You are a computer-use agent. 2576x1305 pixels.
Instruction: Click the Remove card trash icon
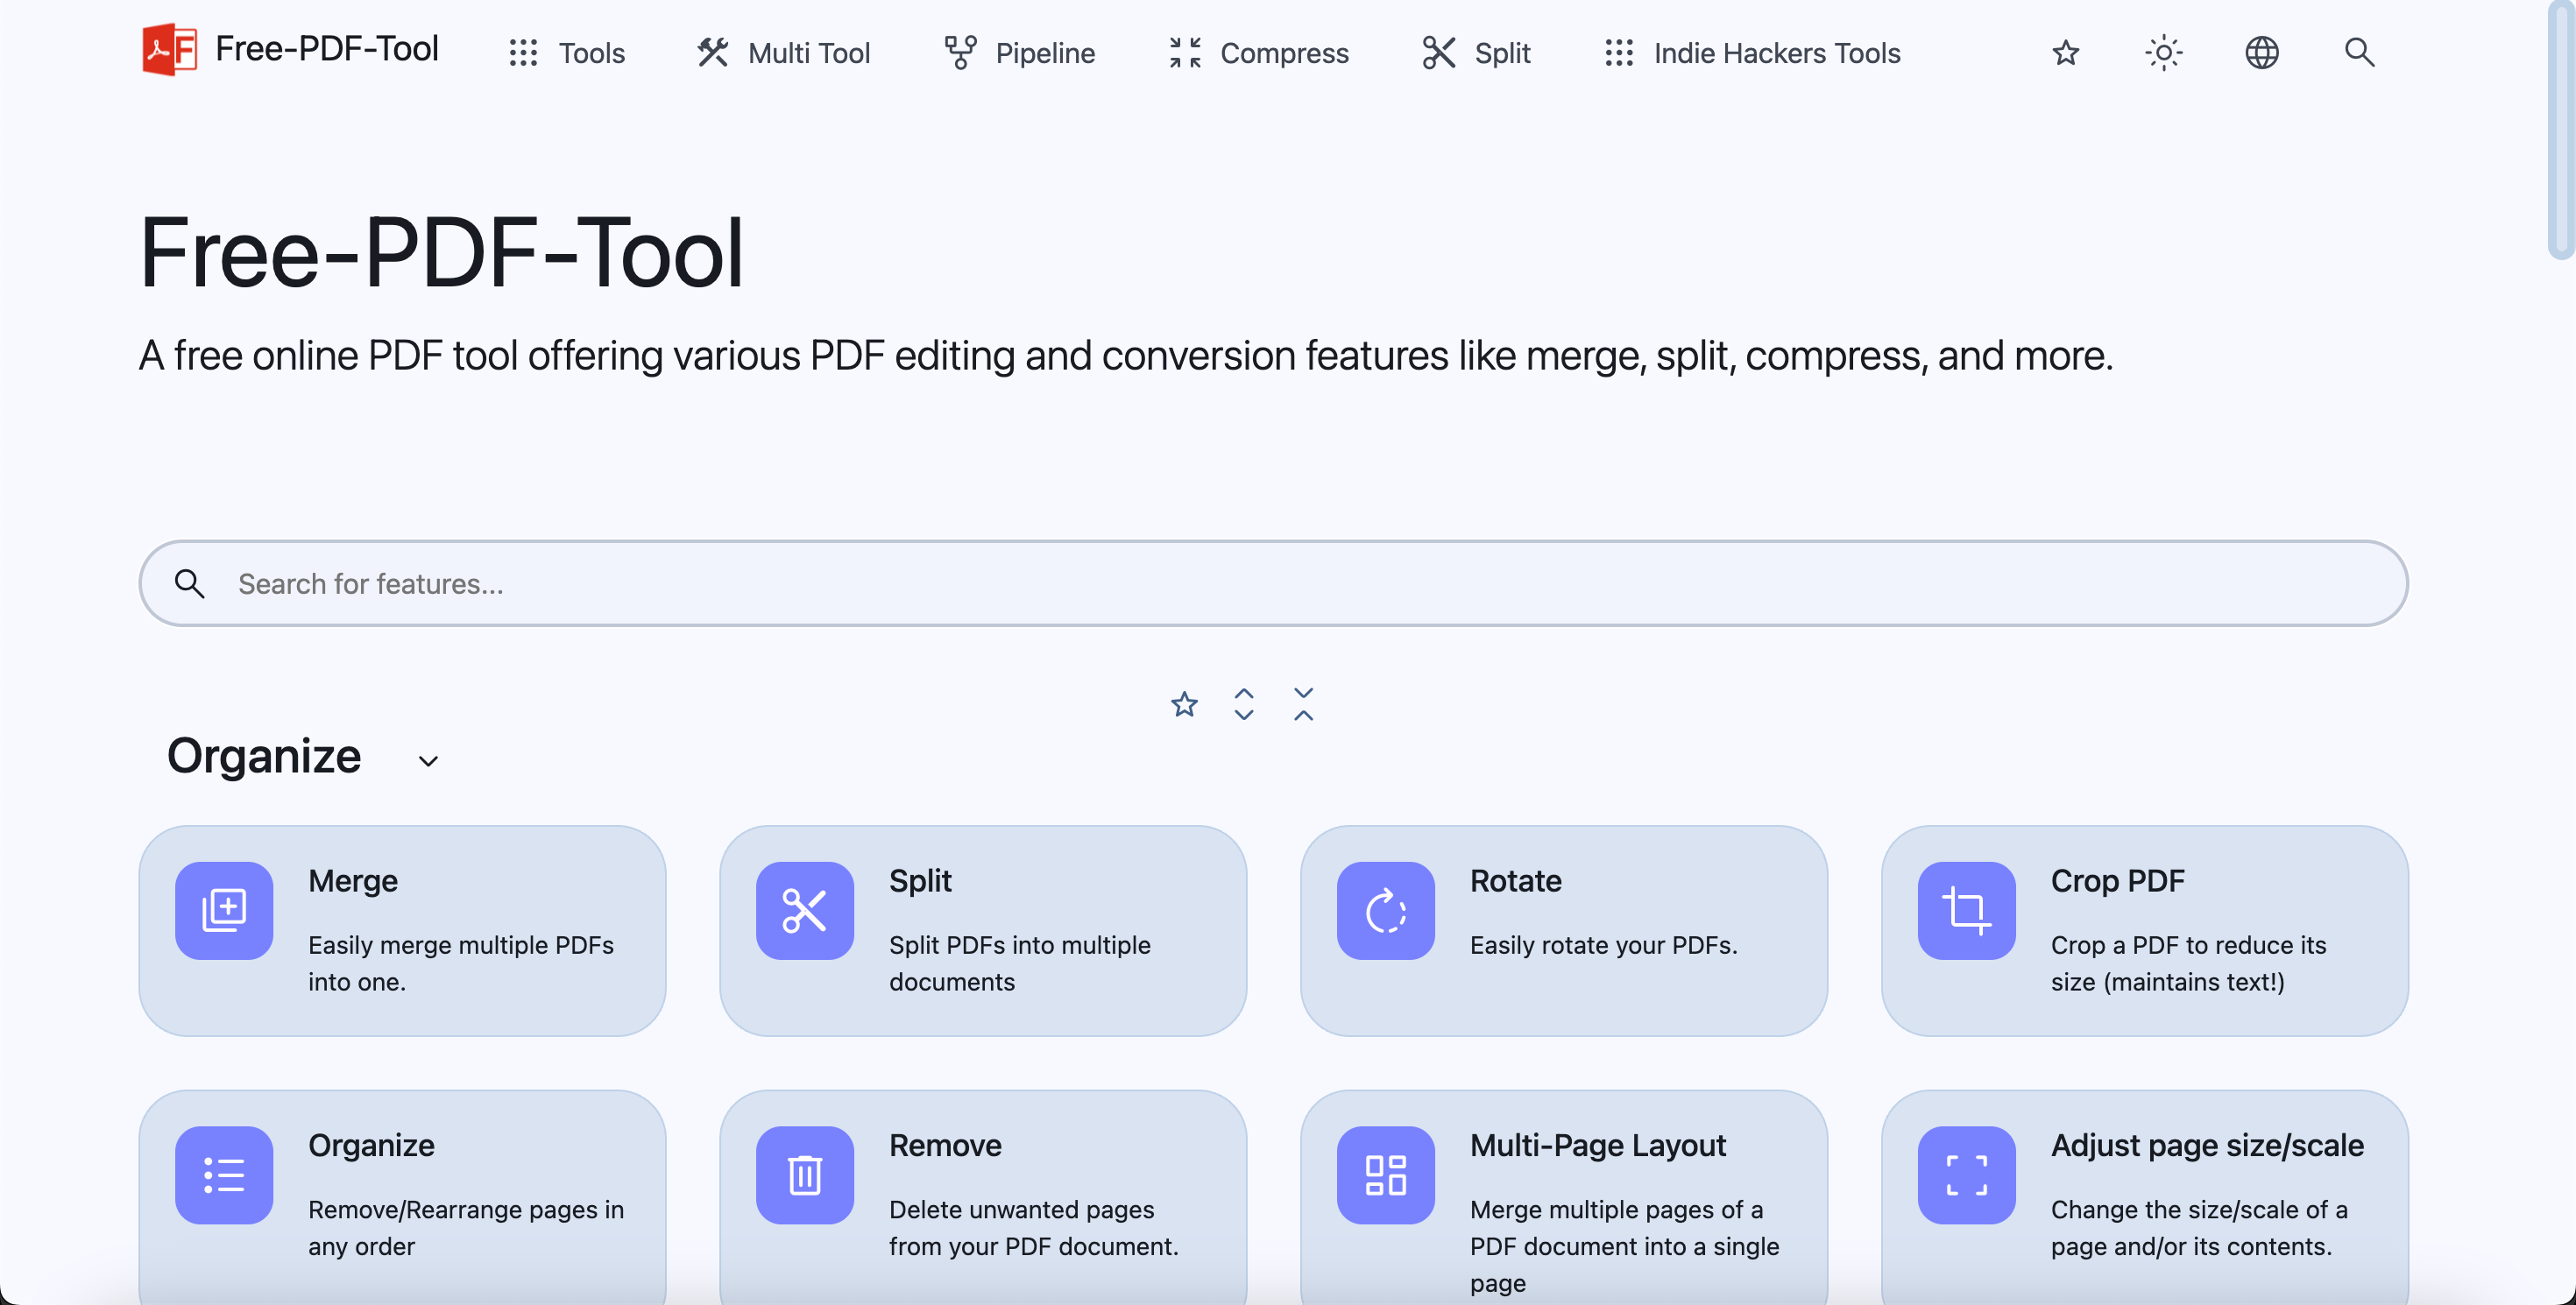click(805, 1175)
